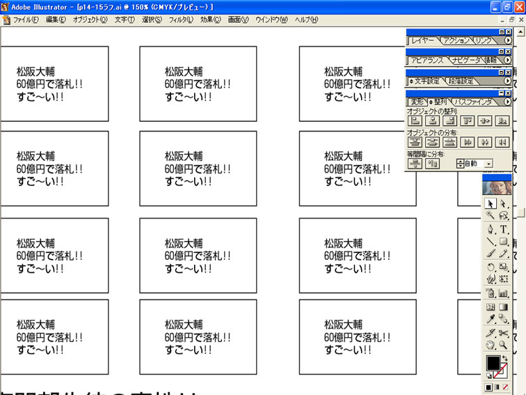This screenshot has width=526, height=395.
Task: Open the ウィンドウ(W) menu
Action: click(x=271, y=20)
